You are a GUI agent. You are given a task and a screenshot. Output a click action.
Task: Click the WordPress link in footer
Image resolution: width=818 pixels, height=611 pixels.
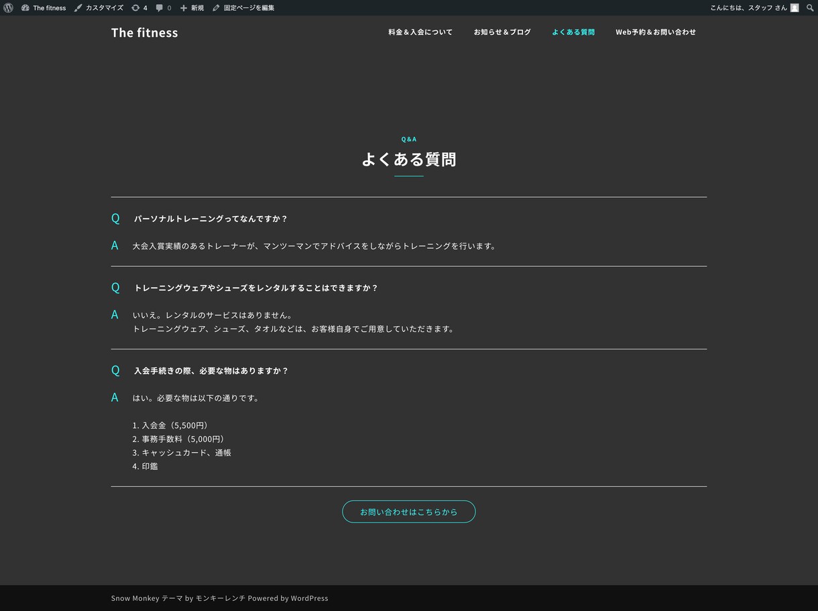pyautogui.click(x=309, y=598)
